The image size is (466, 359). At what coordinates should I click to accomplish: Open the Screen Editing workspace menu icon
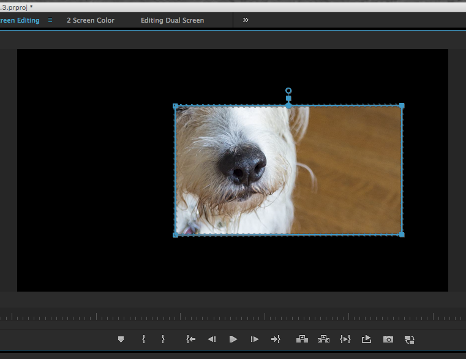coord(50,20)
